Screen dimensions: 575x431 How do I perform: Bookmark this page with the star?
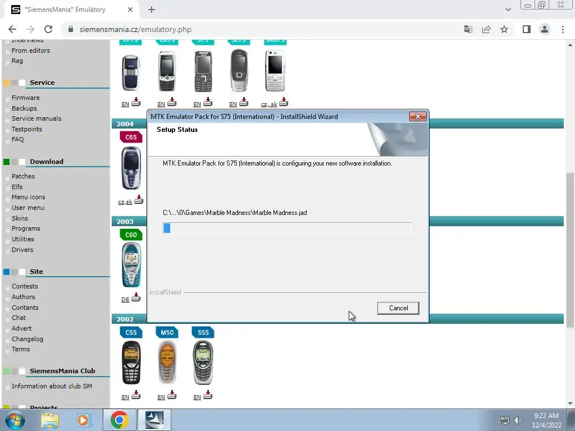tap(504, 29)
